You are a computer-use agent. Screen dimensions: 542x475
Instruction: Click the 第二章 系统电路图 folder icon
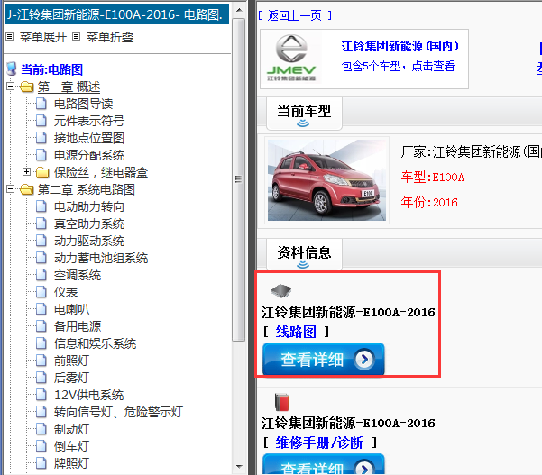click(27, 189)
